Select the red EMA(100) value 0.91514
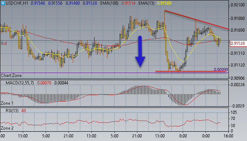Screen dimensions: 247x141 click(x=128, y=3)
